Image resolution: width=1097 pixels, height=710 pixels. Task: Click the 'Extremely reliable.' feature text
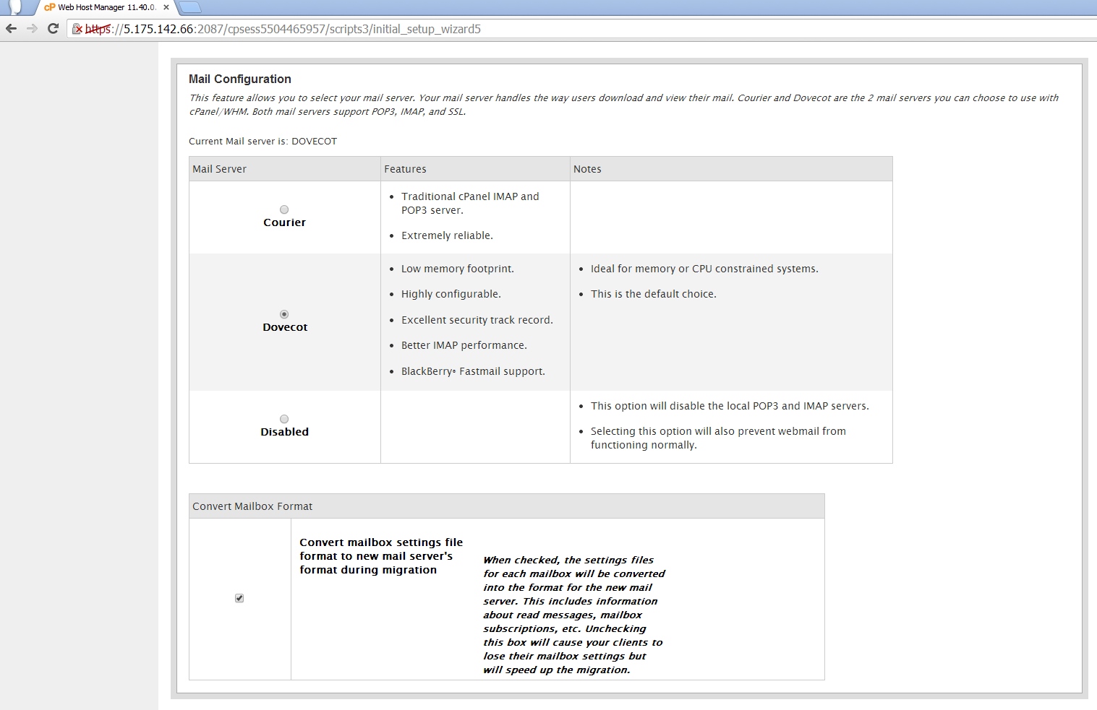click(x=447, y=235)
